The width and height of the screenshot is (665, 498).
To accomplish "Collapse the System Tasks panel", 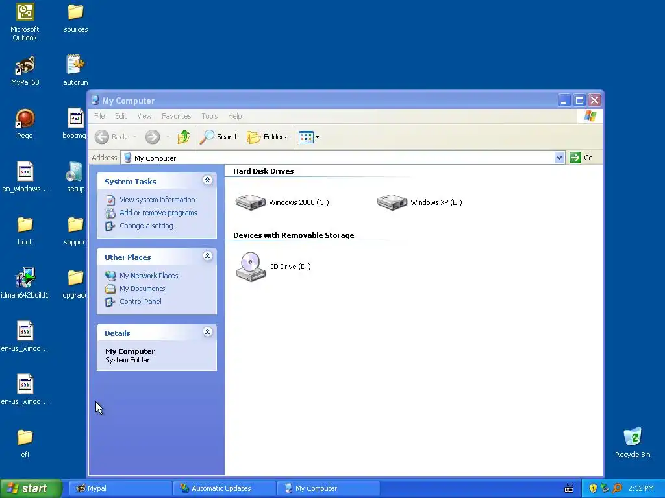I will click(x=207, y=180).
